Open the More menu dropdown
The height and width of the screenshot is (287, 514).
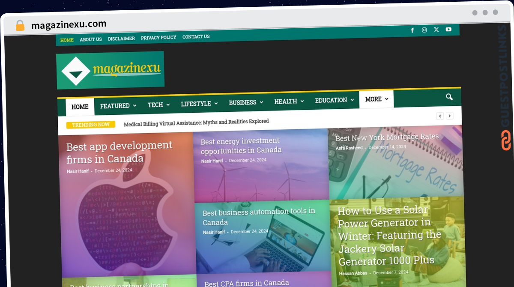(x=377, y=99)
